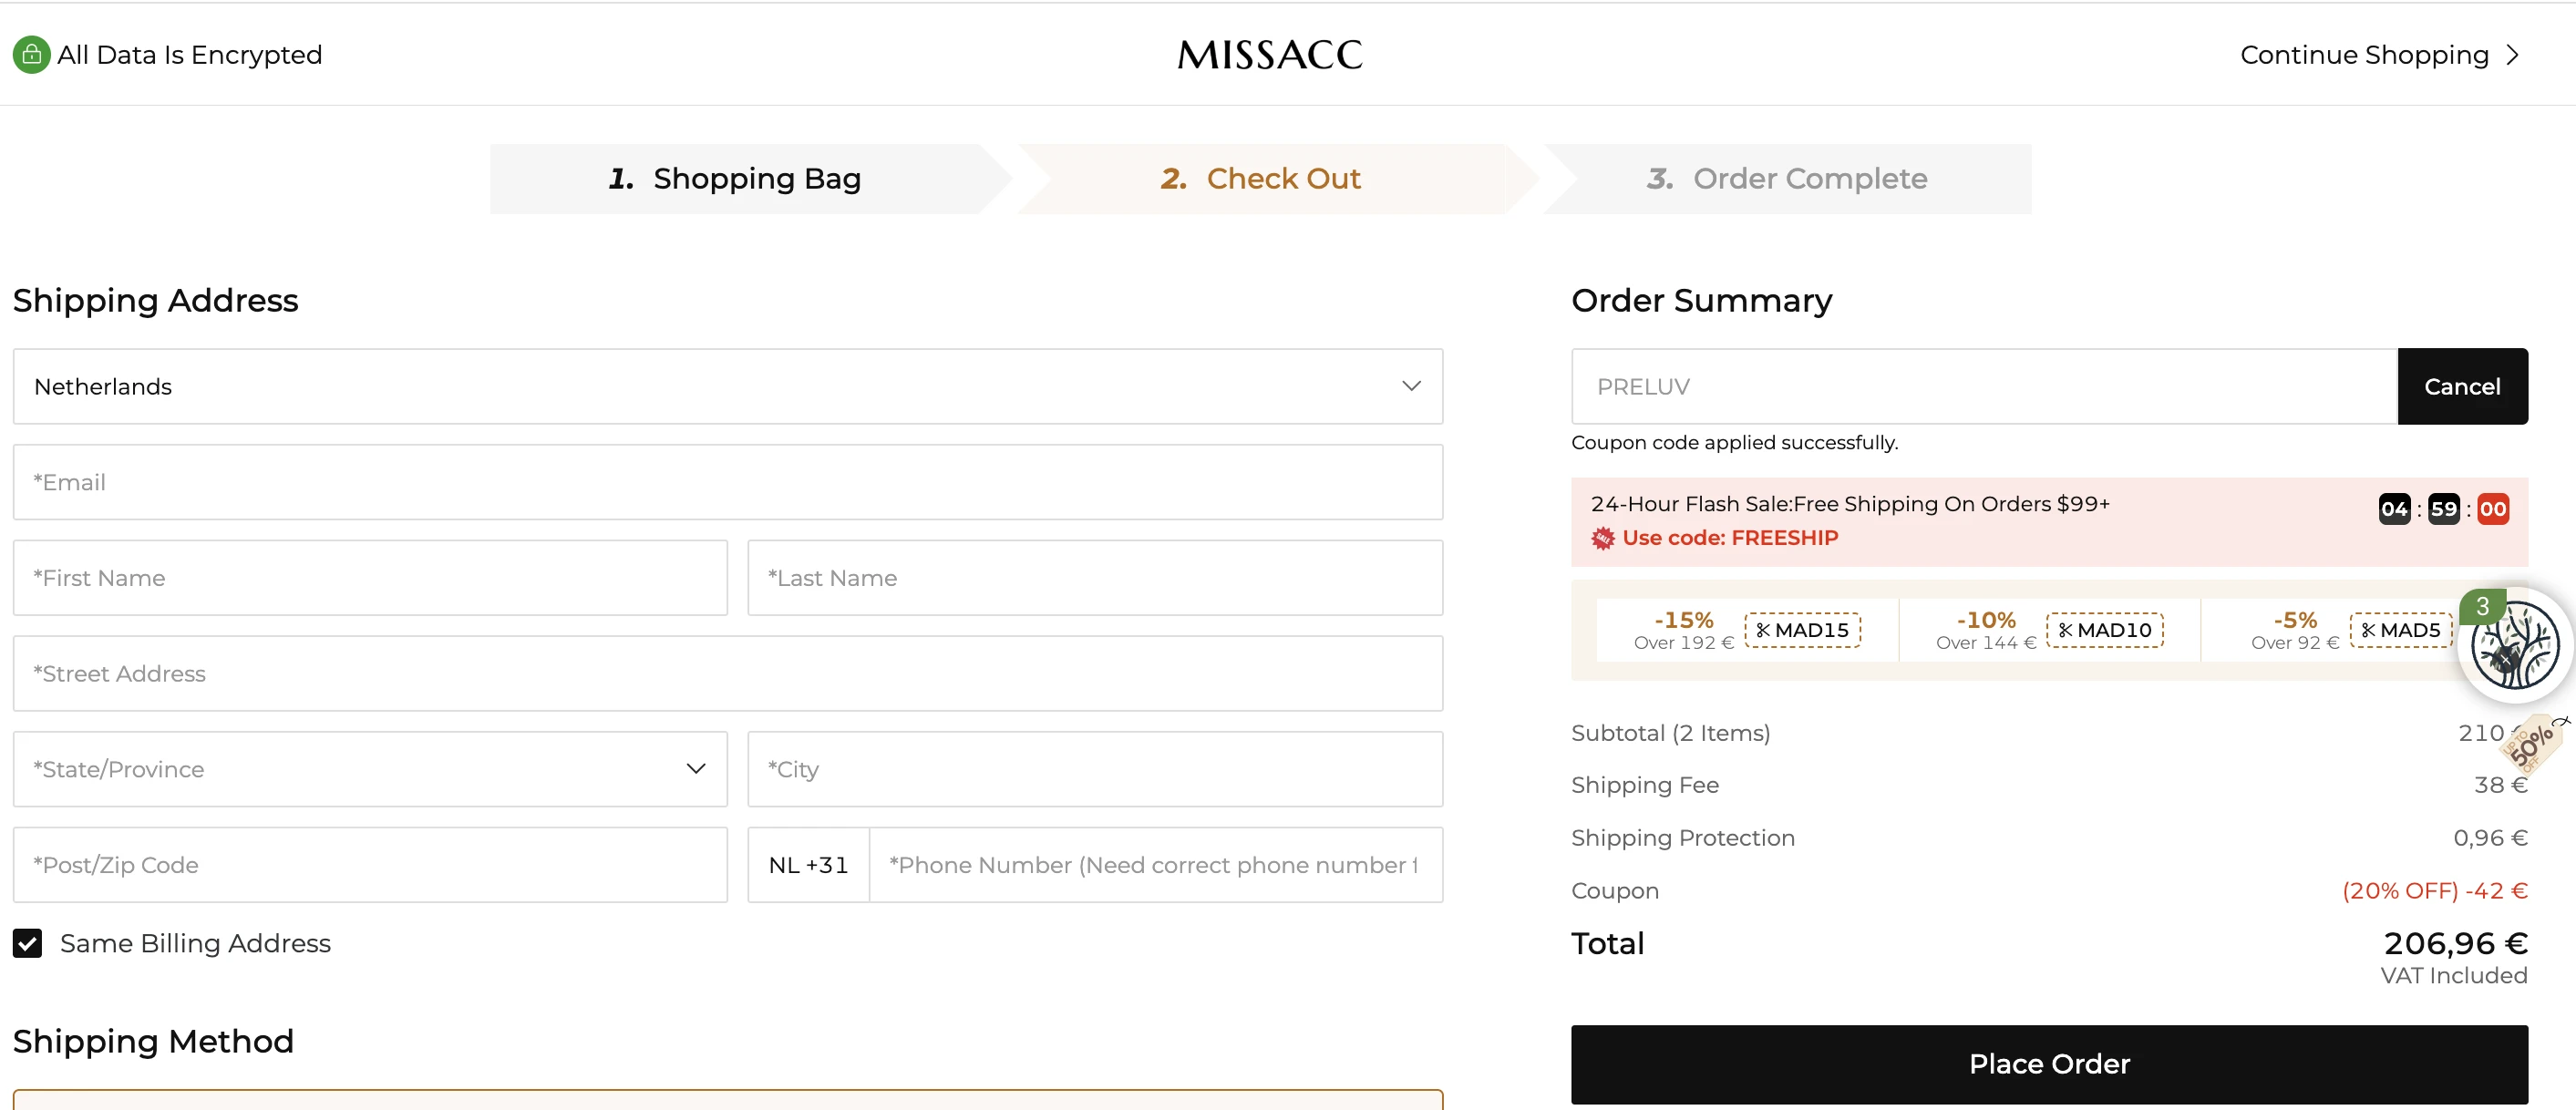This screenshot has width=2576, height=1110.
Task: Click the '0,96 €' shipping protection value
Action: click(2490, 838)
